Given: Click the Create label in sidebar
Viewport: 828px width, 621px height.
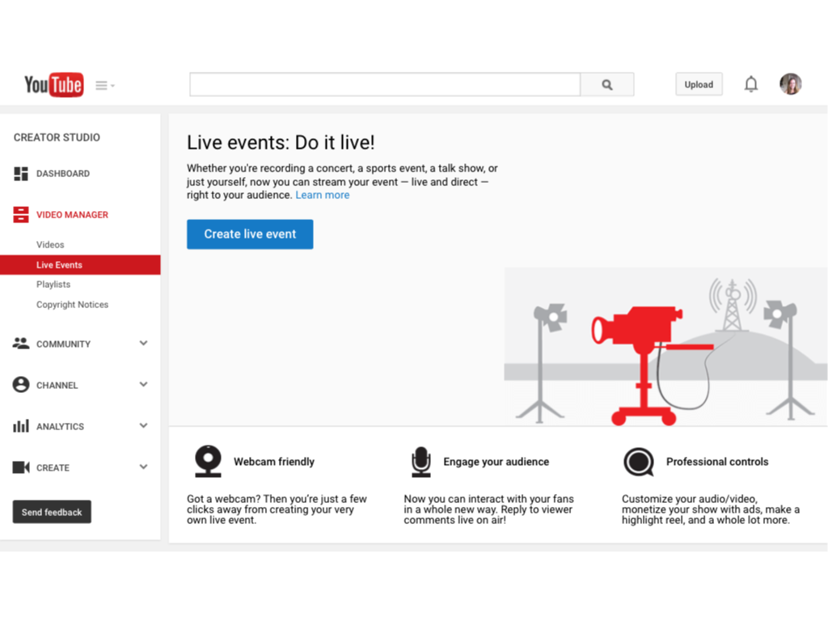Looking at the screenshot, I should [53, 468].
